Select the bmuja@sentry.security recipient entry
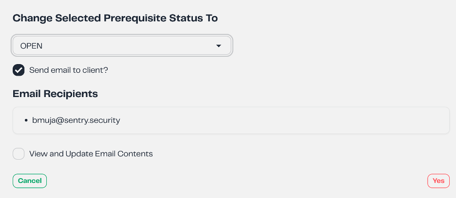 (76, 120)
